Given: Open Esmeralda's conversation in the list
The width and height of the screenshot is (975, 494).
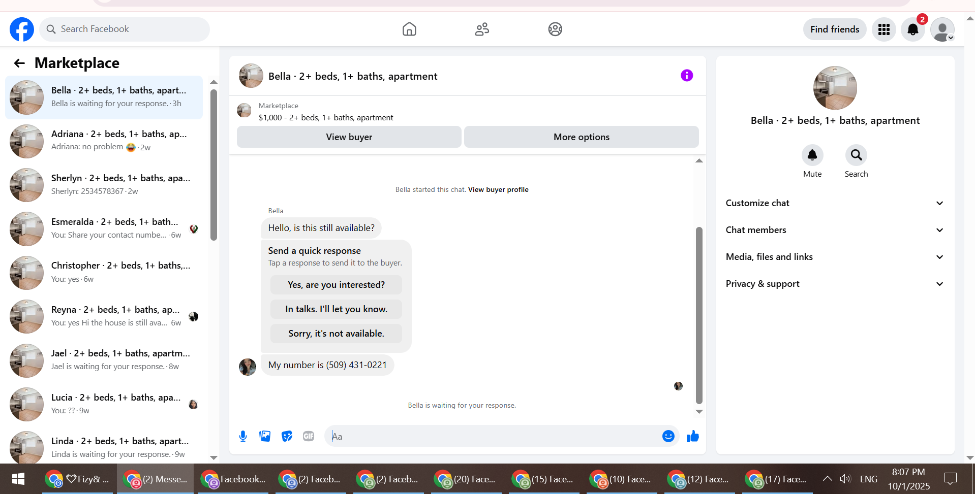Looking at the screenshot, I should [104, 229].
